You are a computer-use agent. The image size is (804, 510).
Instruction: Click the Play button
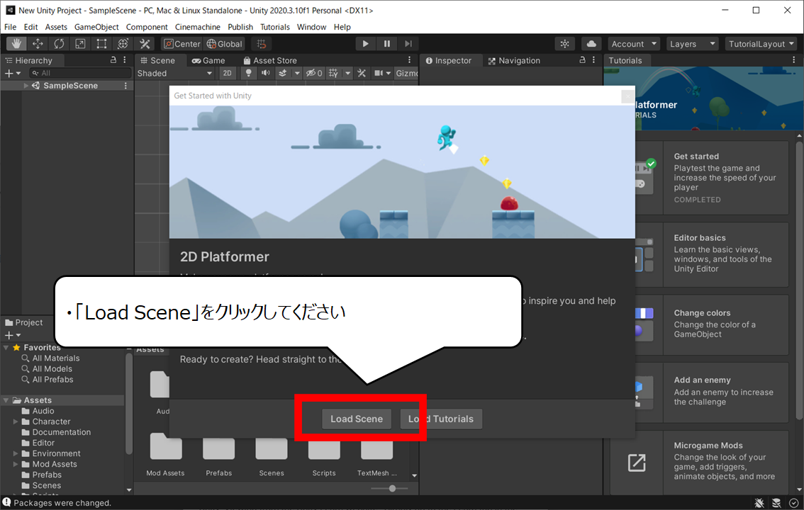[x=366, y=44]
